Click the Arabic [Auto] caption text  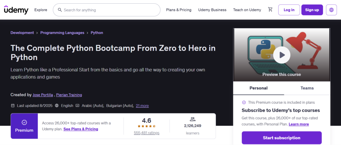(93, 106)
